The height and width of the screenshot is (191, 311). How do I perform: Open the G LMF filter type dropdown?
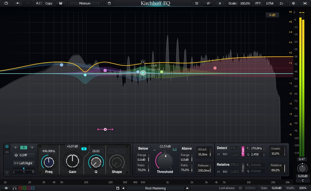24,155
